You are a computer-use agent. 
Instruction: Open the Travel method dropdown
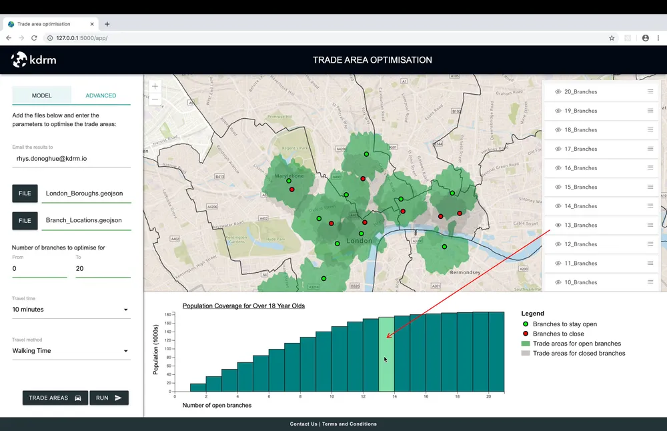[71, 351]
